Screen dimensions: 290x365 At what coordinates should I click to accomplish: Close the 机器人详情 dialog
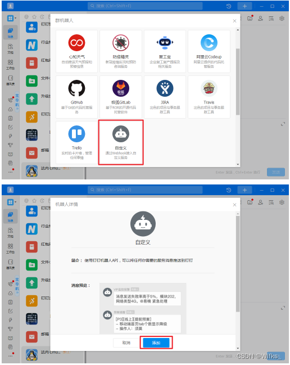pos(234,205)
